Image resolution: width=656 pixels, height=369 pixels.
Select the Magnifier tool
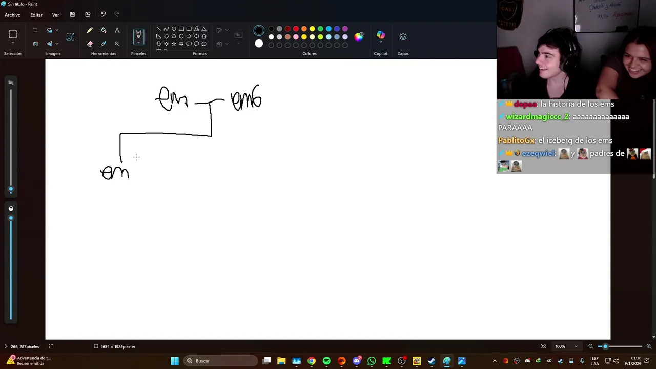point(117,44)
